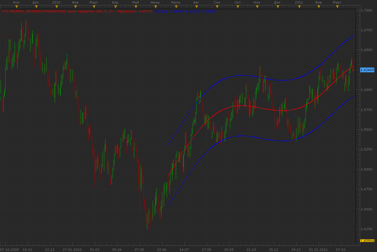Click the 17.08 date axis label

pyautogui.click(x=206, y=250)
